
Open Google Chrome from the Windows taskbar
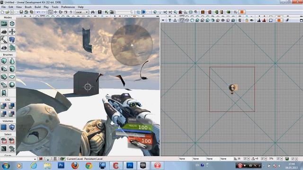tap(89, 165)
